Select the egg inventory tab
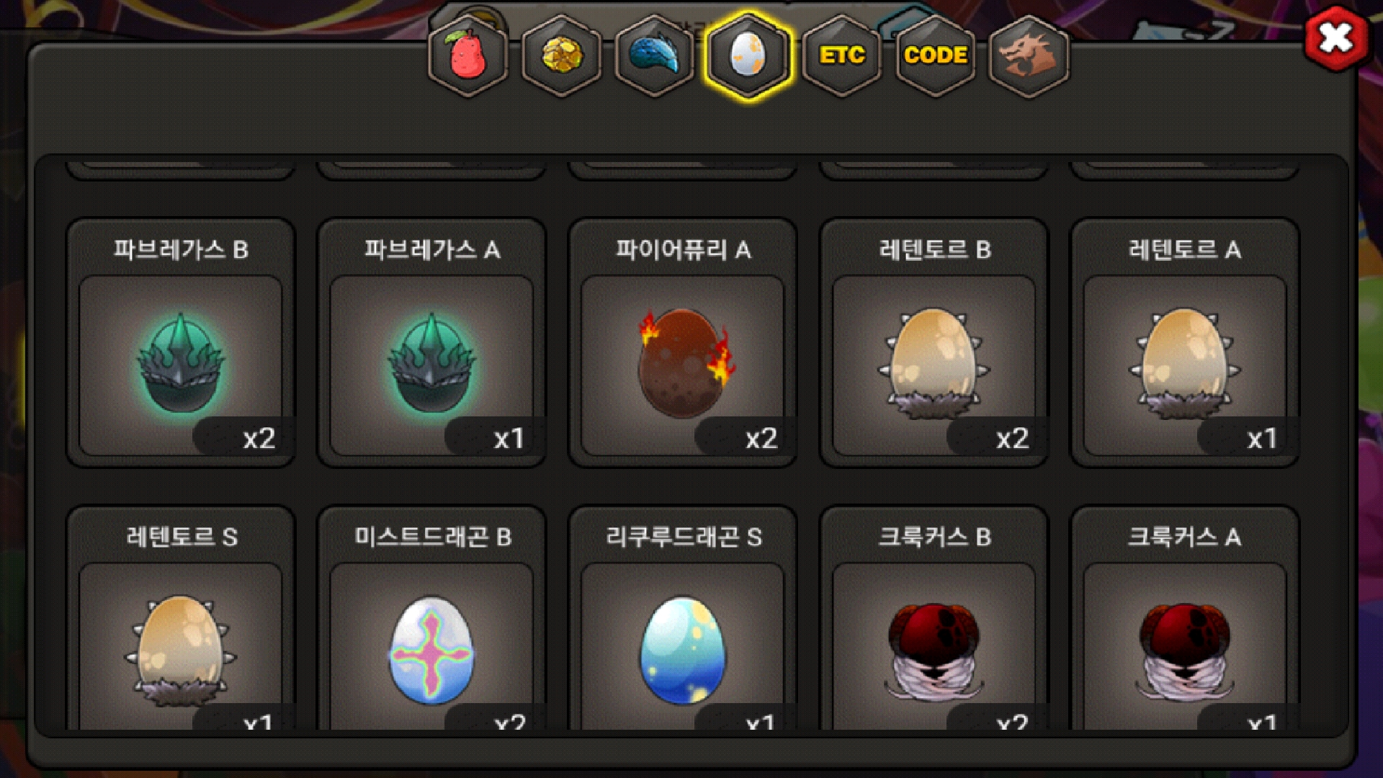The height and width of the screenshot is (778, 1383). [748, 55]
